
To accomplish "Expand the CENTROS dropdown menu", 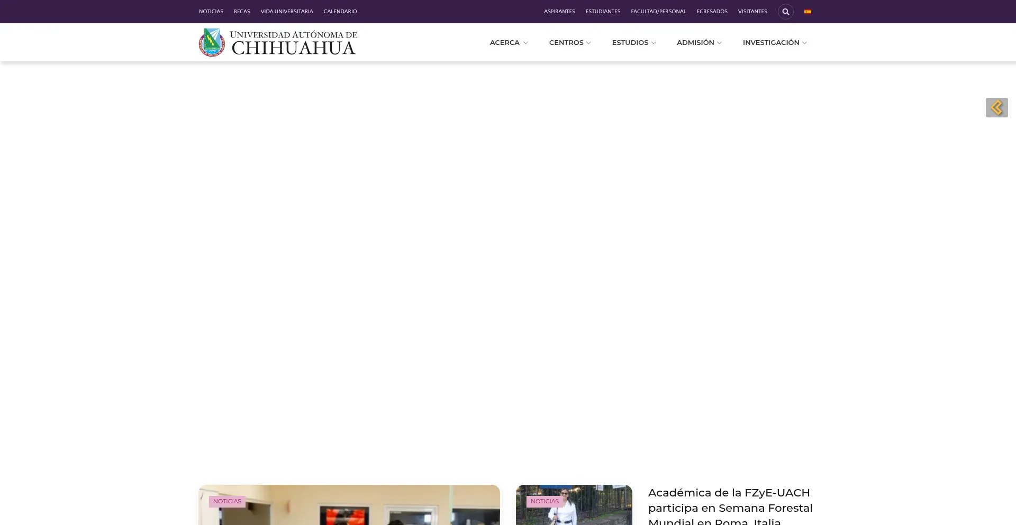I will click(x=570, y=42).
